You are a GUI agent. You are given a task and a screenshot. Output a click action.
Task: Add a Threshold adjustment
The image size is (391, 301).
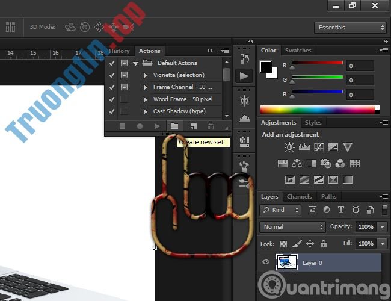[x=319, y=180]
